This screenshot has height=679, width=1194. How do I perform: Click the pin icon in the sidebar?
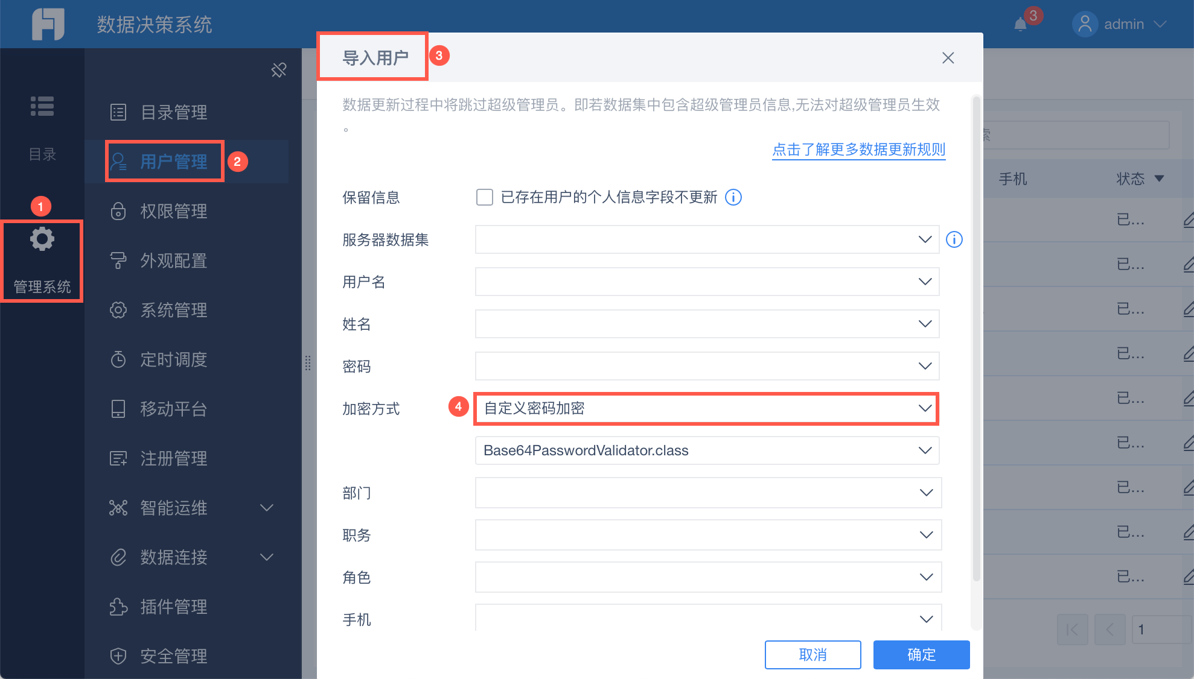pyautogui.click(x=279, y=70)
